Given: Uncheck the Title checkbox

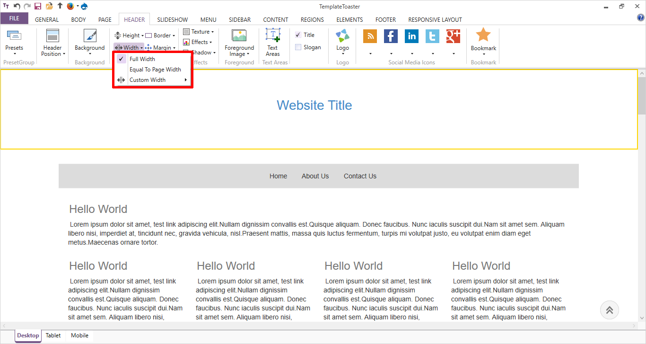Looking at the screenshot, I should [298, 35].
